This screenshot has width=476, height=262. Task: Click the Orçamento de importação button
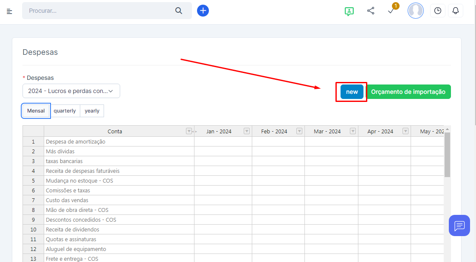coord(408,92)
